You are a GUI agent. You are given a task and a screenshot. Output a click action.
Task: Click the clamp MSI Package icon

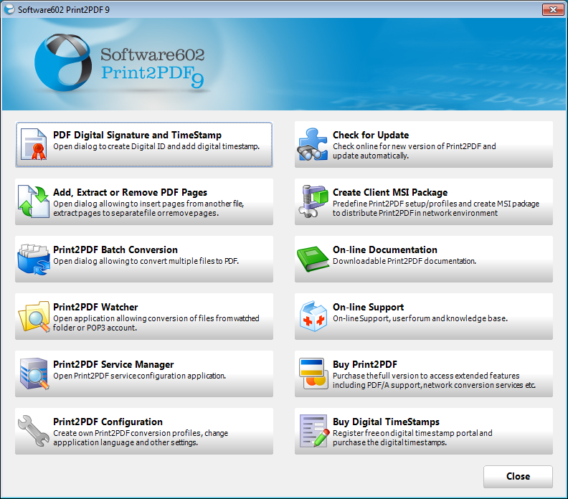pos(313,201)
